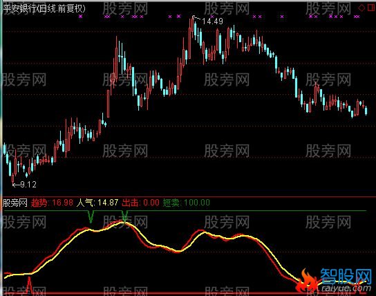Select the 趋势: 16.98 indicator value
Image resolution: width=376 pixels, height=296 pixels.
point(52,203)
